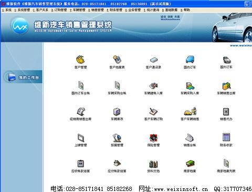Open the 车辆管理 menu

78,10
